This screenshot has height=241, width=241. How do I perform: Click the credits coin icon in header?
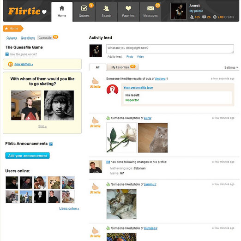pos(215,17)
